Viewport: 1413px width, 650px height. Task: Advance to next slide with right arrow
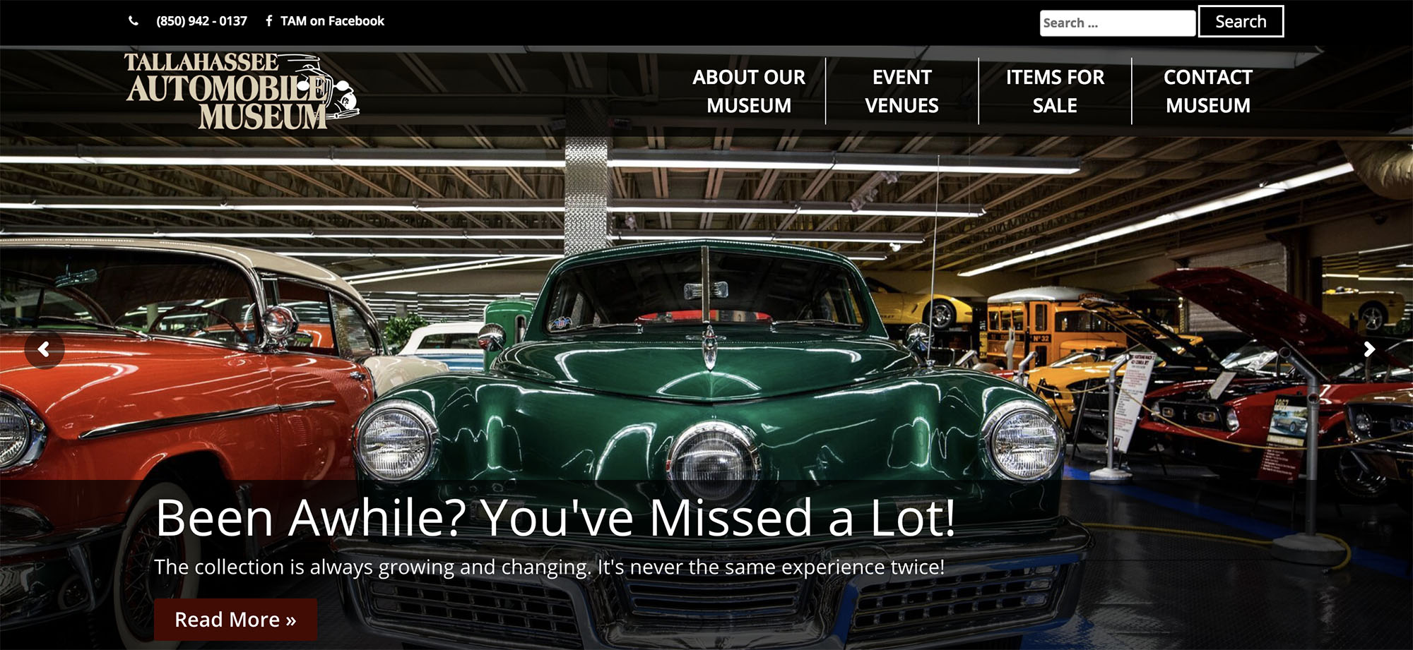(x=1369, y=349)
